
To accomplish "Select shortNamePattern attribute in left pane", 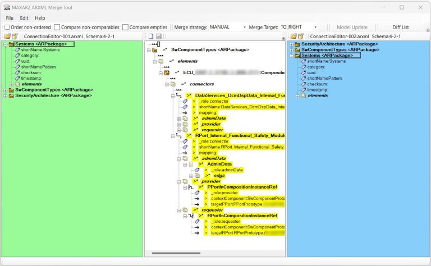I will [39, 67].
